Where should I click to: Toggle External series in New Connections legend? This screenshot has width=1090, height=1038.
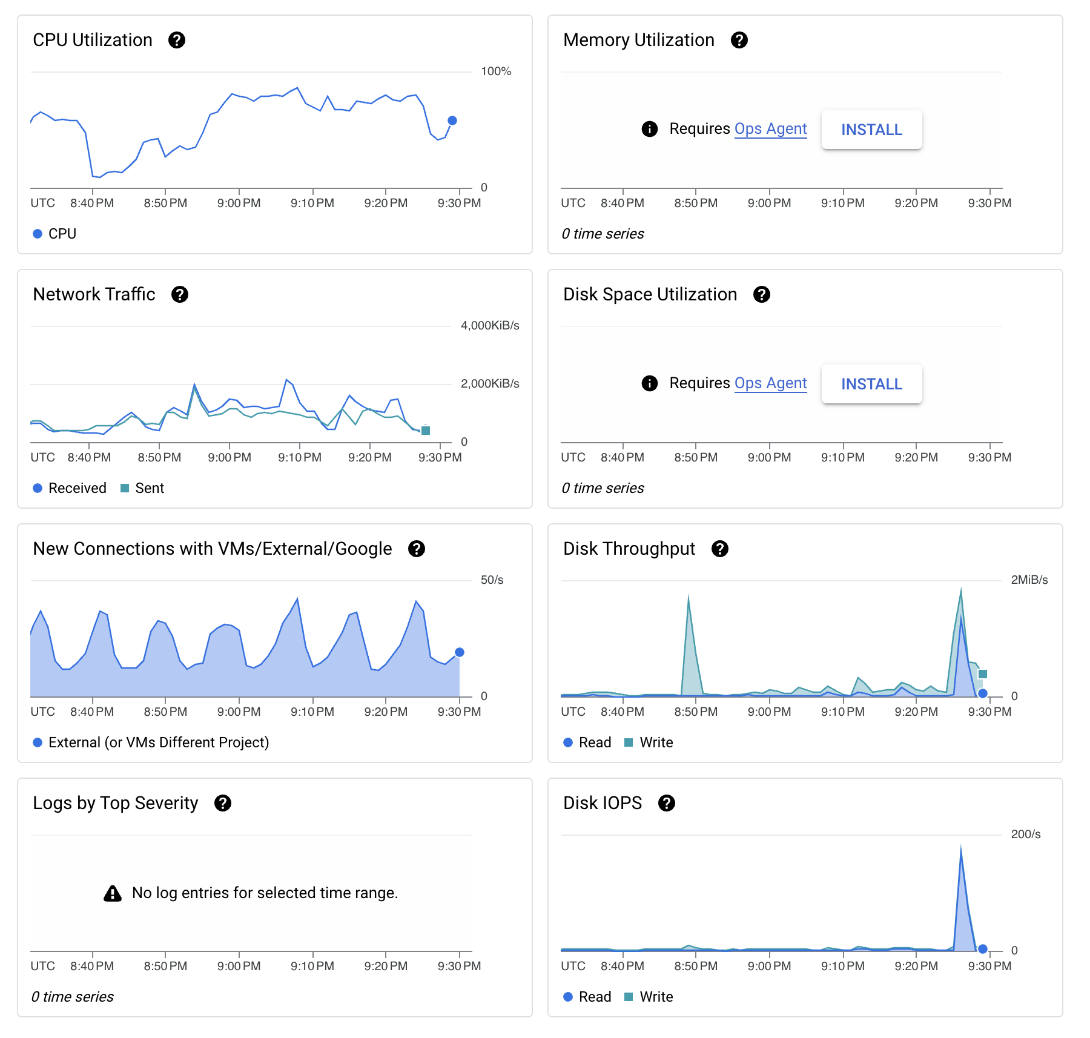(151, 742)
